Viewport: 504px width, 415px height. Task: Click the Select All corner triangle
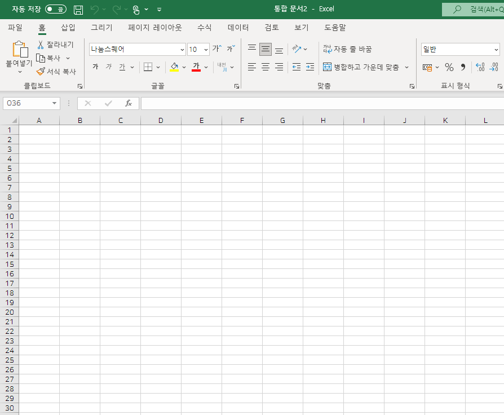click(14, 121)
